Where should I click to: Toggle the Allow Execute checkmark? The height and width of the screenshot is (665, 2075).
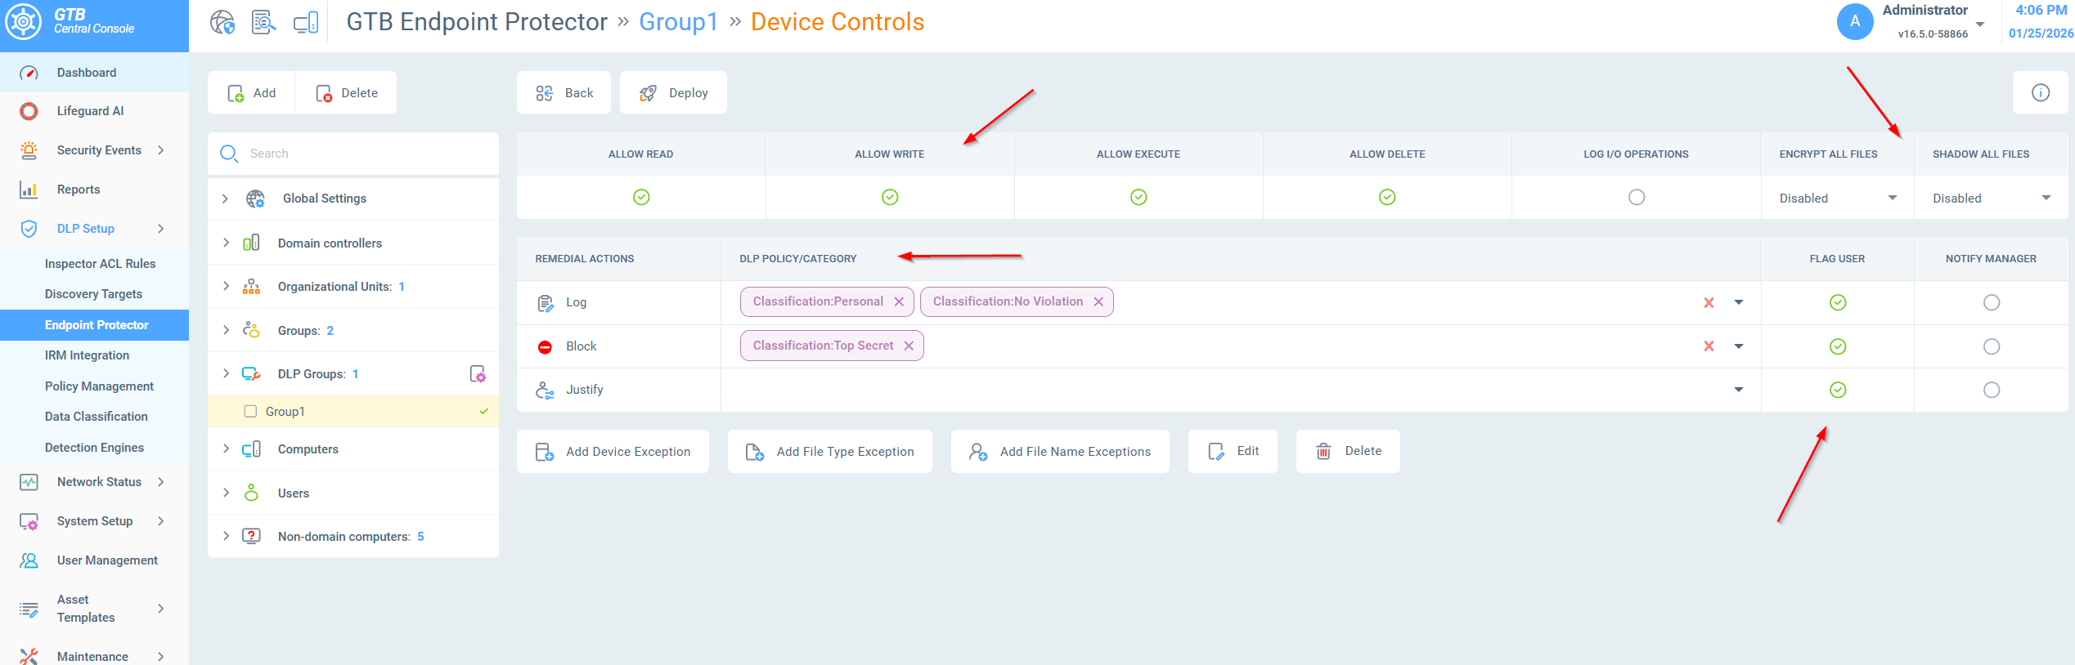tap(1139, 197)
